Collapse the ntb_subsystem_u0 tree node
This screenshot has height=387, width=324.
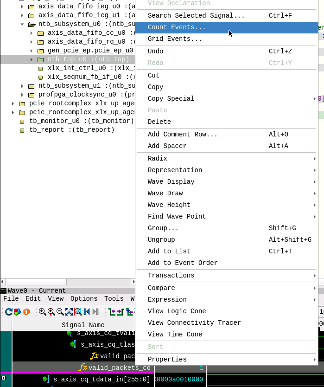pyautogui.click(x=22, y=24)
